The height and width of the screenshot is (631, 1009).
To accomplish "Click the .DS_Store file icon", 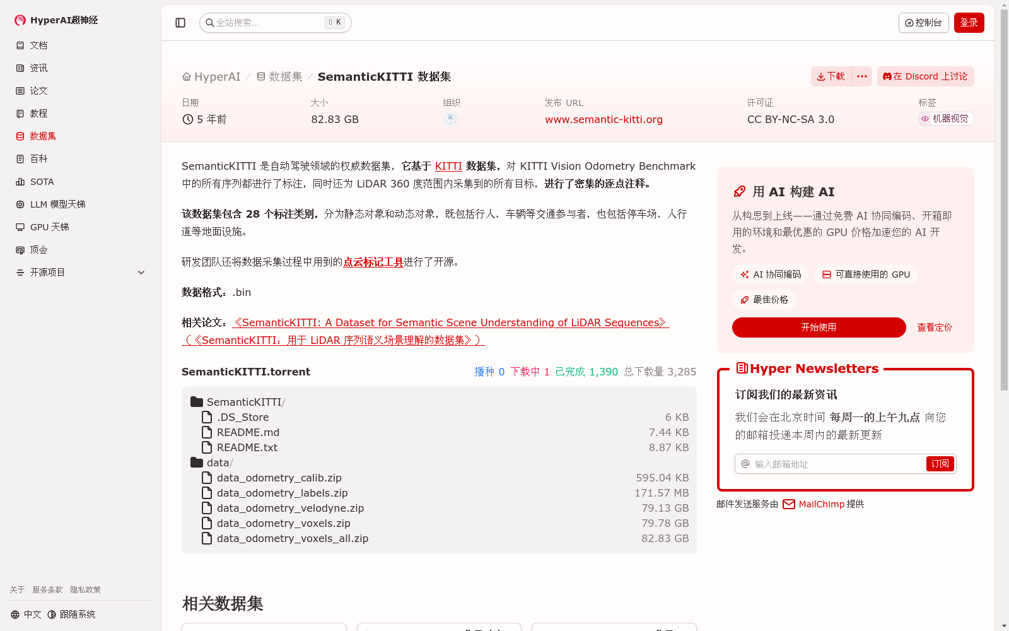I will pos(207,417).
